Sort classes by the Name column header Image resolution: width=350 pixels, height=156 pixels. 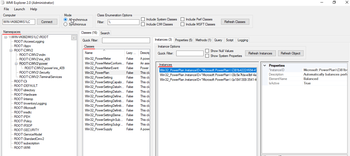click(x=104, y=53)
